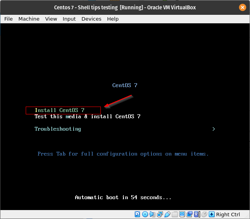This screenshot has height=219, width=250.
Task: Open the Machine menu
Action: point(29,19)
